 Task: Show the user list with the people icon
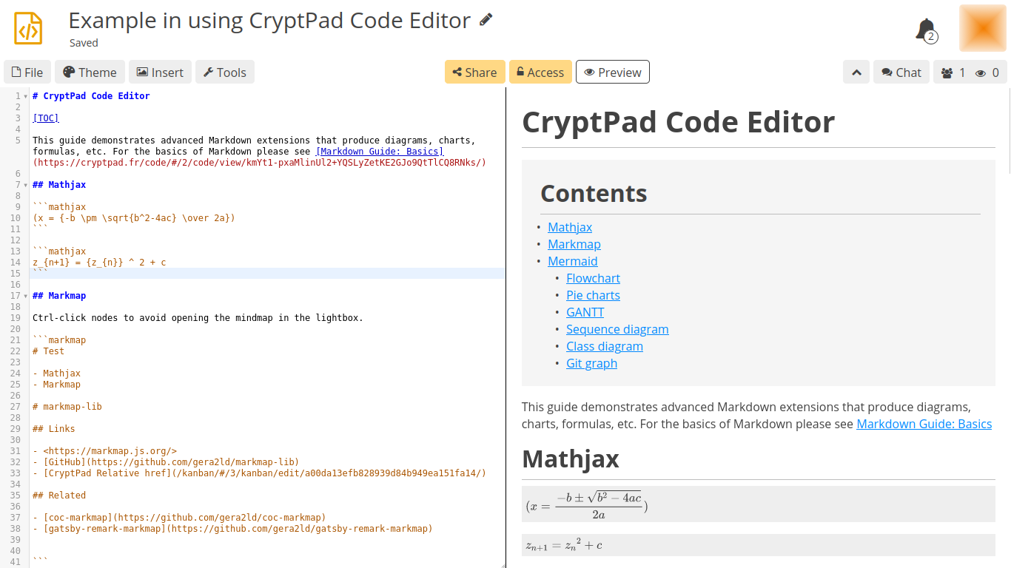point(947,72)
